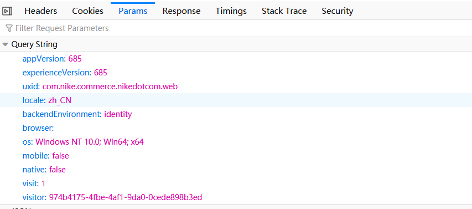Screen dimensions: 472x209
Task: Switch to the Cookies tab
Action: 87,11
